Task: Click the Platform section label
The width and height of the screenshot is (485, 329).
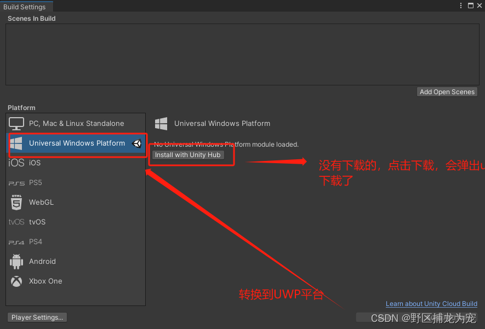Action: click(21, 108)
